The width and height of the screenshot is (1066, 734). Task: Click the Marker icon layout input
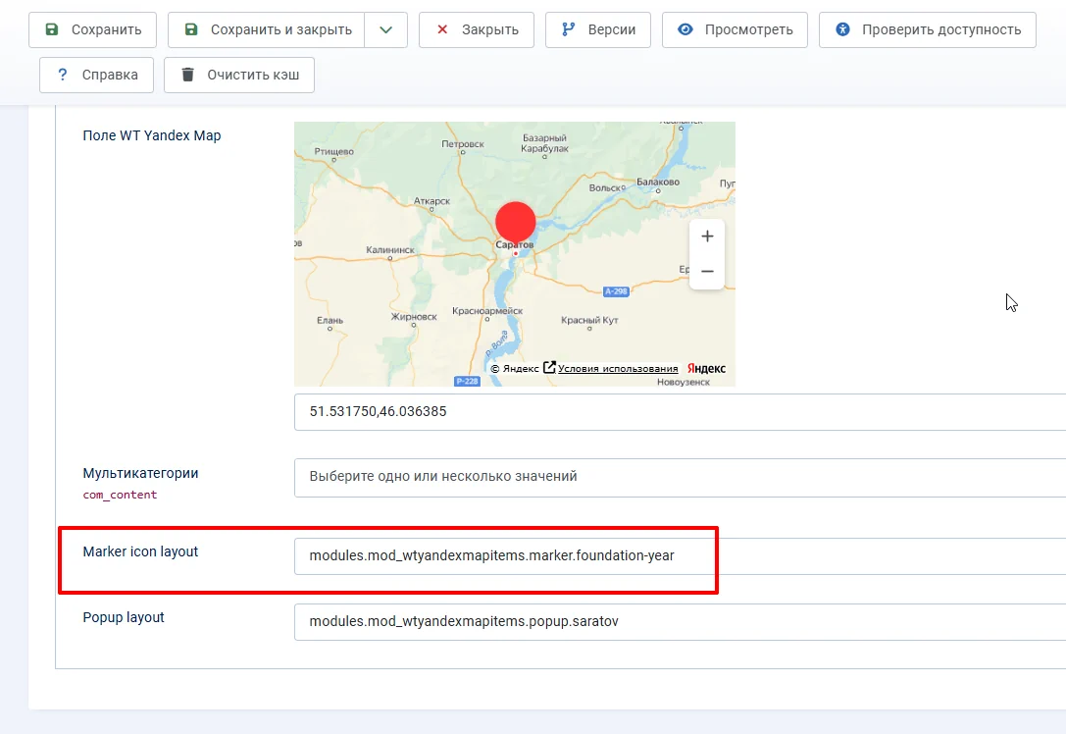pyautogui.click(x=680, y=555)
